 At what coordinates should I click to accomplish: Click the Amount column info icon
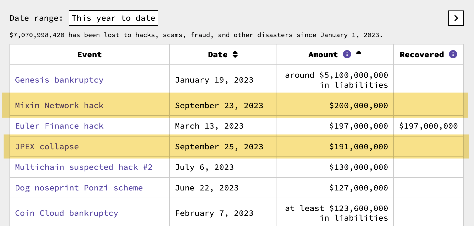[347, 54]
